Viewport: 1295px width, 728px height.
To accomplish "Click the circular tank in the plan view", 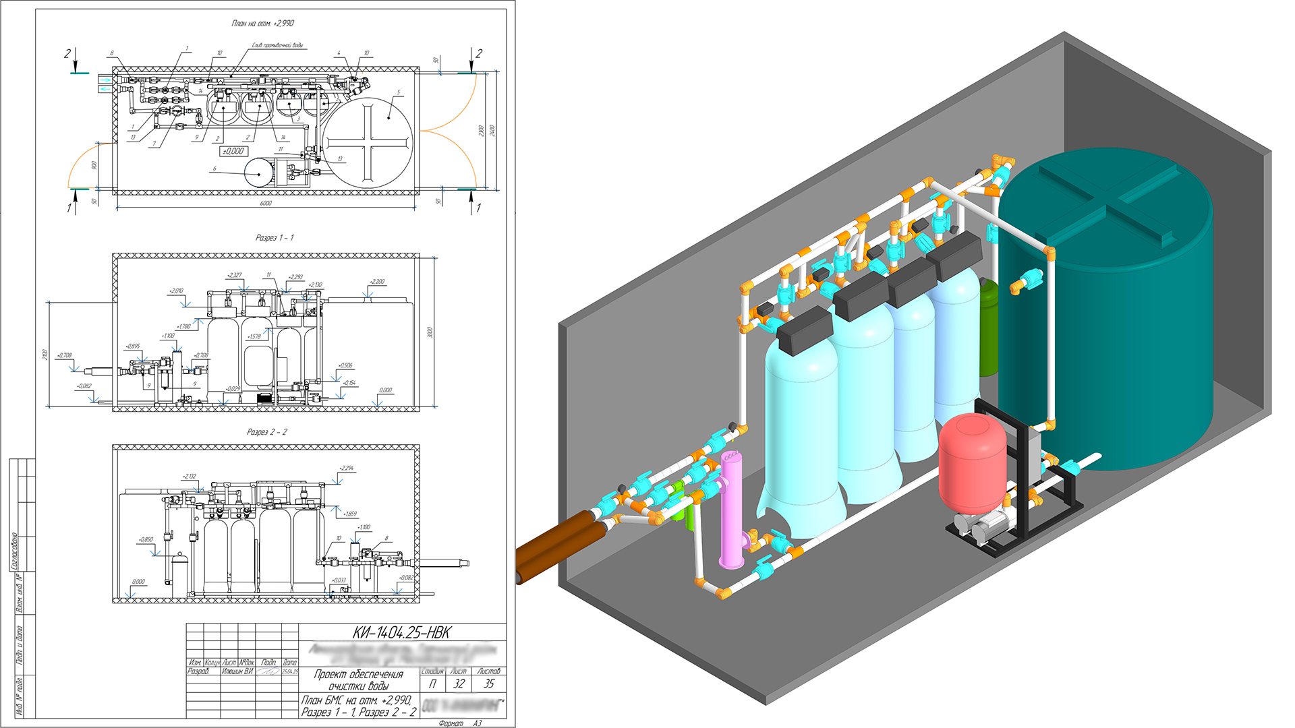I will click(368, 142).
